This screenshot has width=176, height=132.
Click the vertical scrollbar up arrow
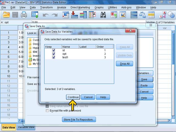(x=173, y=32)
